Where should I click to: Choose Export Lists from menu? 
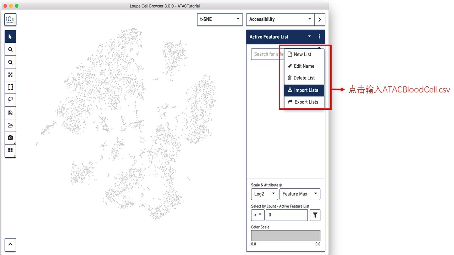304,102
